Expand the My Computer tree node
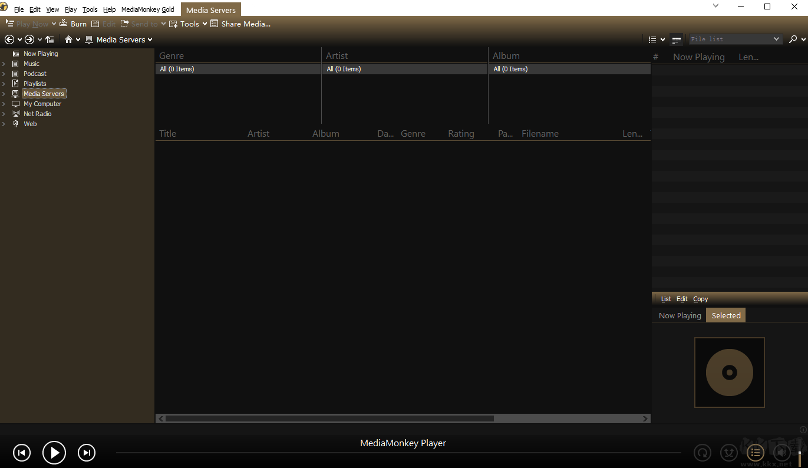The height and width of the screenshot is (468, 808). click(x=4, y=104)
